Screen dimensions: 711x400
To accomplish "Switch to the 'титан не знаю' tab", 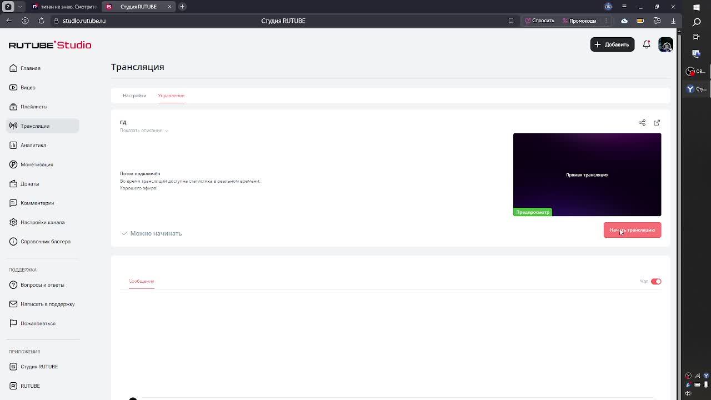I will coord(64,7).
